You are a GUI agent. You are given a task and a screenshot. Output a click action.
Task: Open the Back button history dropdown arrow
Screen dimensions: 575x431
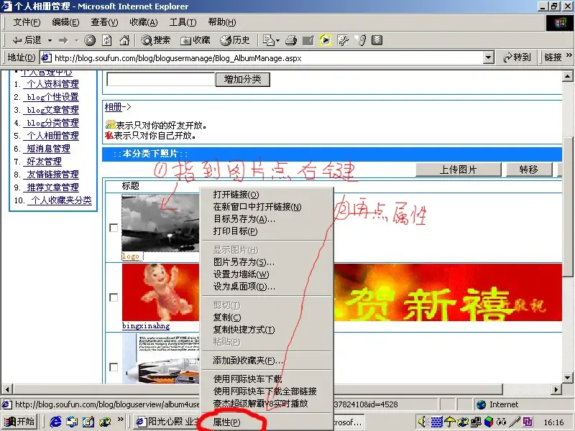click(x=49, y=40)
